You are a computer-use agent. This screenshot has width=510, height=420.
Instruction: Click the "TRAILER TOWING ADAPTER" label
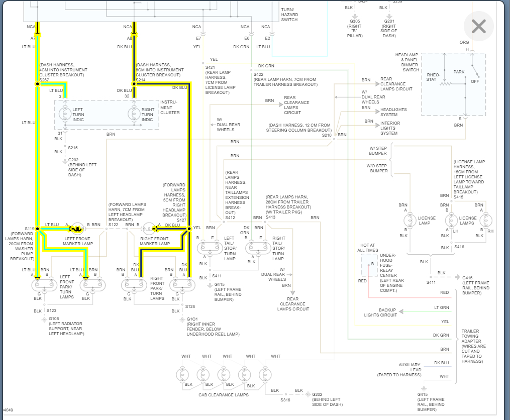pos(473,346)
